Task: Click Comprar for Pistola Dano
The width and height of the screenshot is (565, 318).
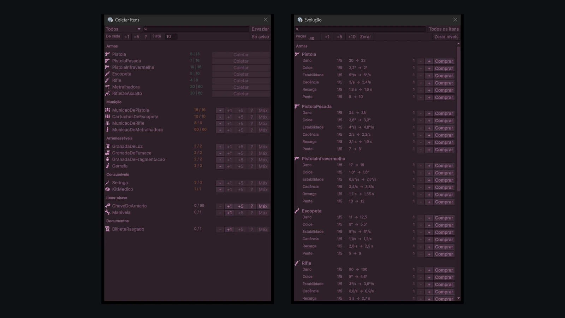Action: pos(444,61)
